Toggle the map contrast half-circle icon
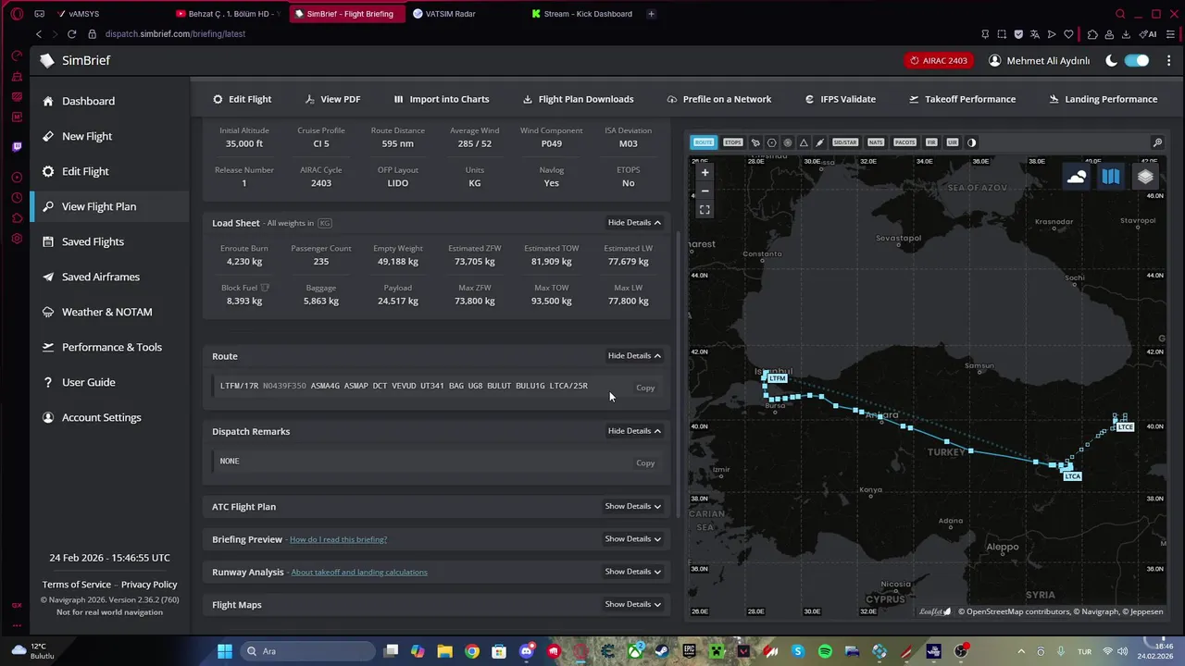Image resolution: width=1185 pixels, height=666 pixels. tap(971, 142)
